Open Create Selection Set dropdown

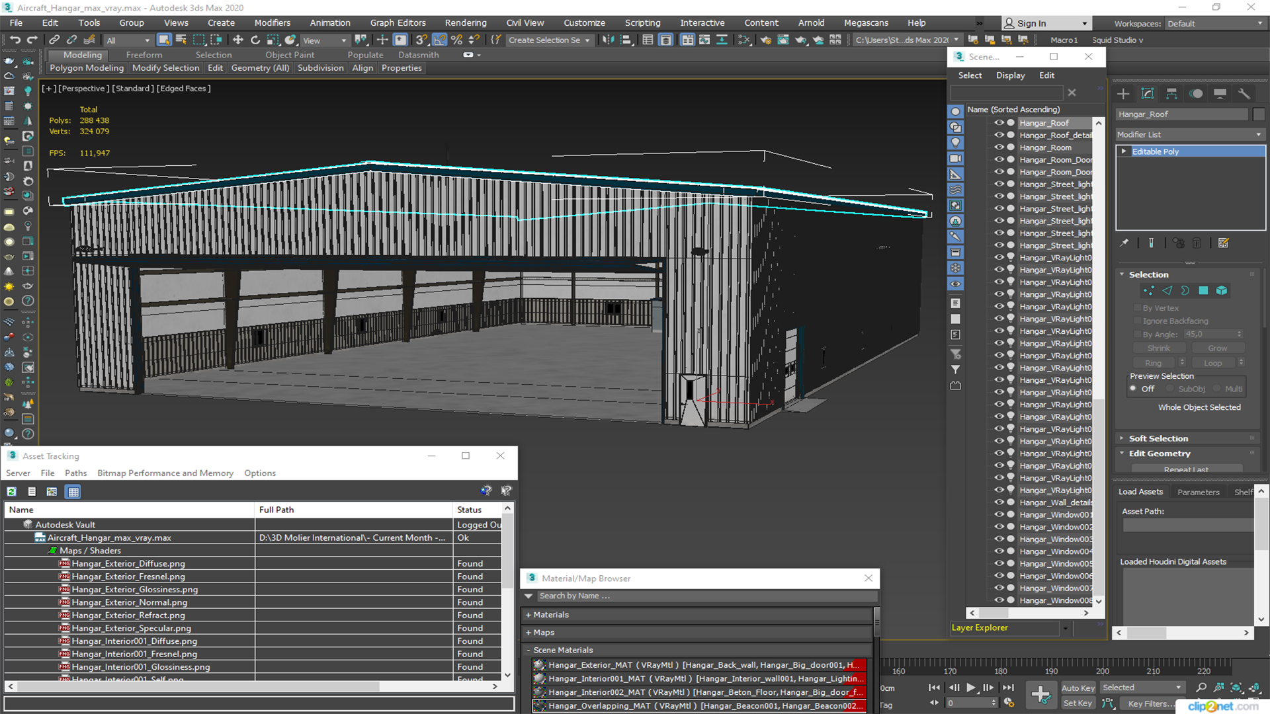tap(549, 40)
